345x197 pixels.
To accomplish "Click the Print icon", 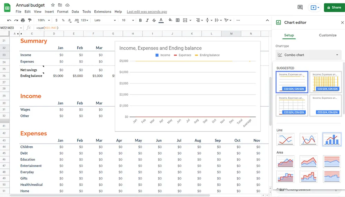I will [23, 20].
